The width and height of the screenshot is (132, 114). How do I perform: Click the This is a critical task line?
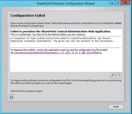[x=48, y=35]
